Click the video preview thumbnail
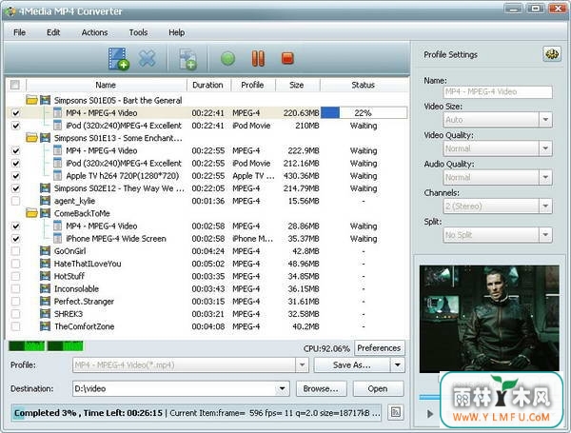 (x=489, y=319)
